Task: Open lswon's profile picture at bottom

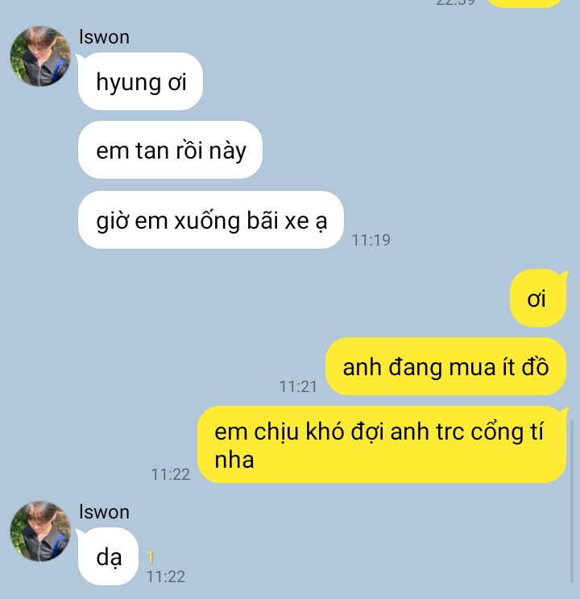Action: (x=40, y=531)
